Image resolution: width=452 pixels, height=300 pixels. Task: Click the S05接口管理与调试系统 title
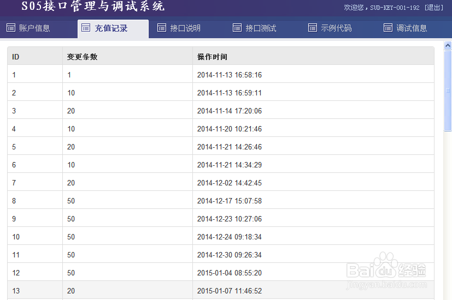pyautogui.click(x=93, y=6)
